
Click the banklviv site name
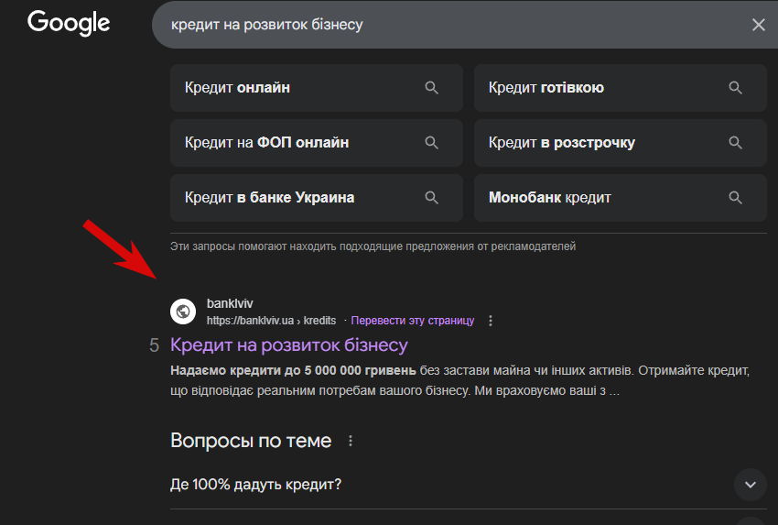[230, 303]
